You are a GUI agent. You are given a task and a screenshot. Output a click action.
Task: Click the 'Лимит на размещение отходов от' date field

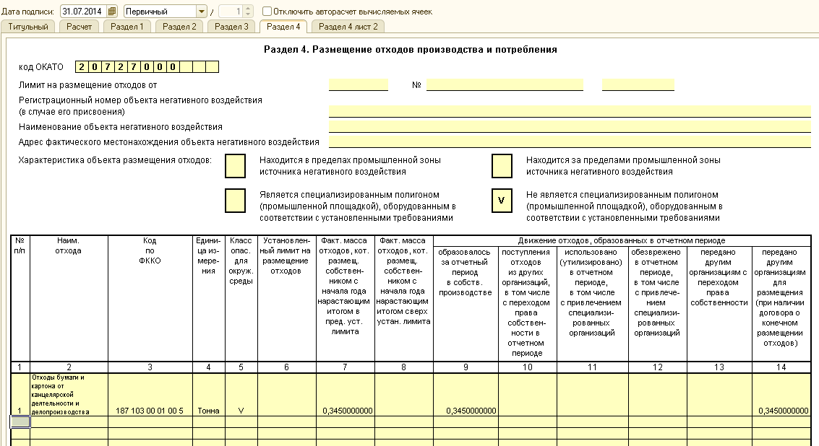(358, 85)
